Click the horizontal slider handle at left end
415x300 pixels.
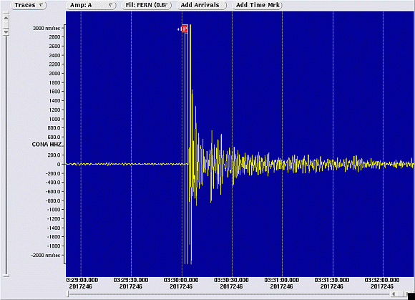point(67,294)
